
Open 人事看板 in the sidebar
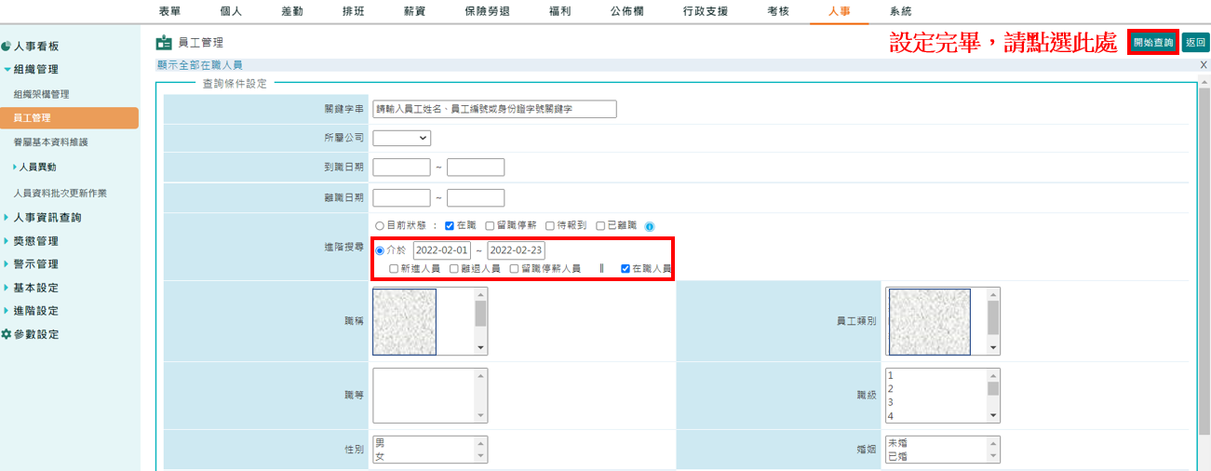pyautogui.click(x=35, y=46)
